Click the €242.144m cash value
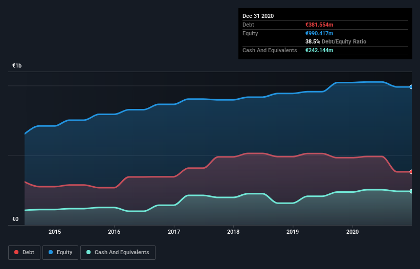The width and height of the screenshot is (420, 269). 319,50
